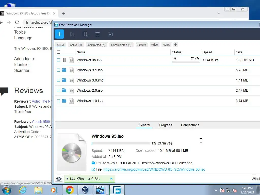
Task: Open folder icon for Windows 3.0.img row
Action: click(64, 80)
